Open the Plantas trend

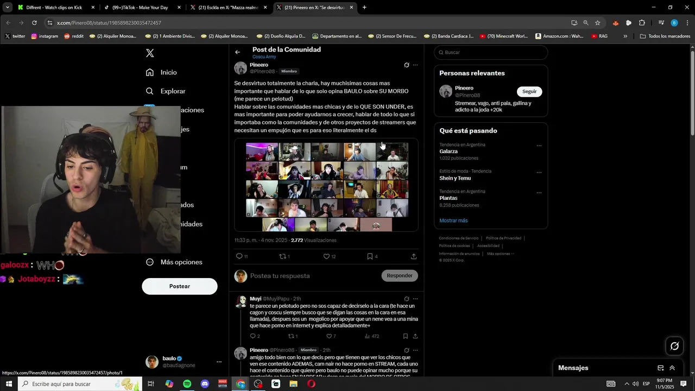pos(448,198)
